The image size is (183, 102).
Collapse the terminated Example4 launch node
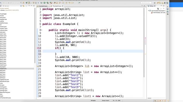tap(149, 11)
